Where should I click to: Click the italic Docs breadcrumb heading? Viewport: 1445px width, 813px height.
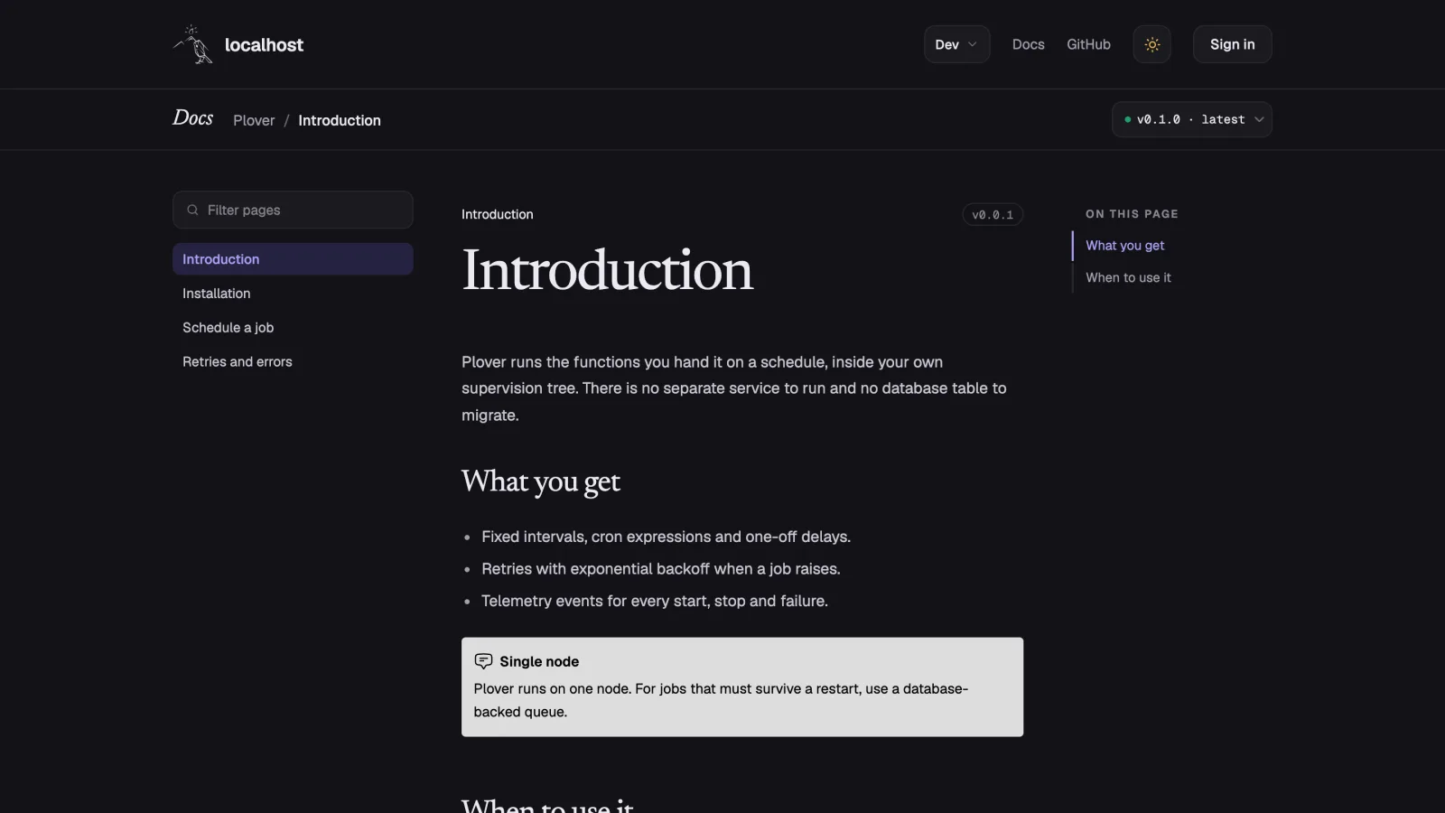(x=192, y=118)
